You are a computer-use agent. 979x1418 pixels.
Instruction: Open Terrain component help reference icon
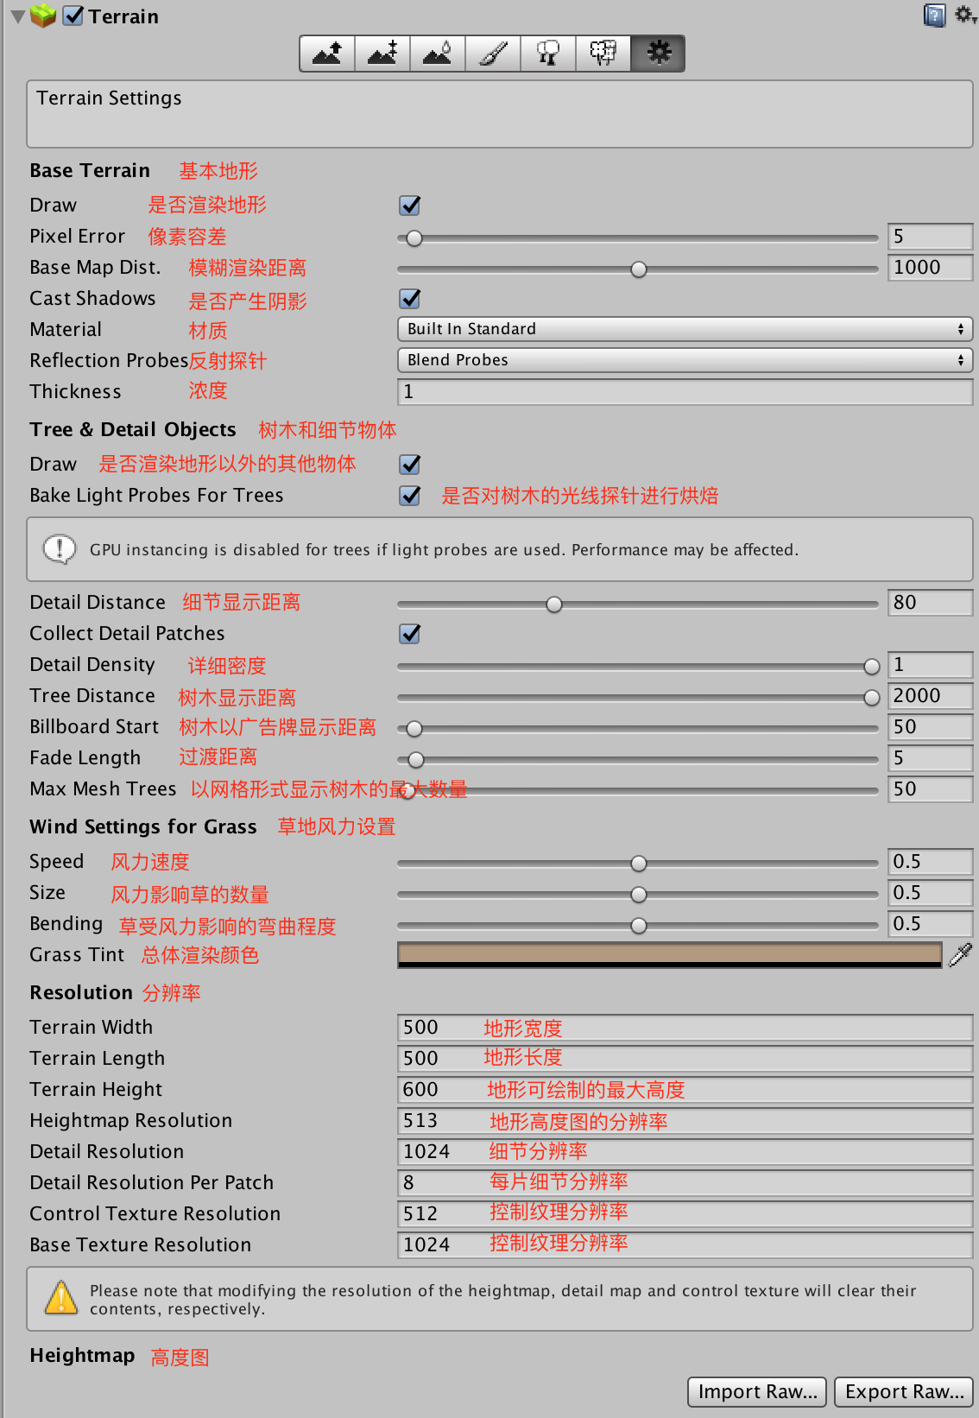coord(934,16)
